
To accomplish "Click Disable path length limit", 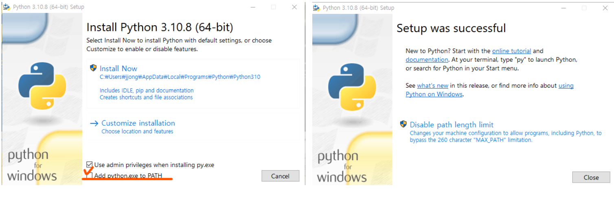I will 452,125.
